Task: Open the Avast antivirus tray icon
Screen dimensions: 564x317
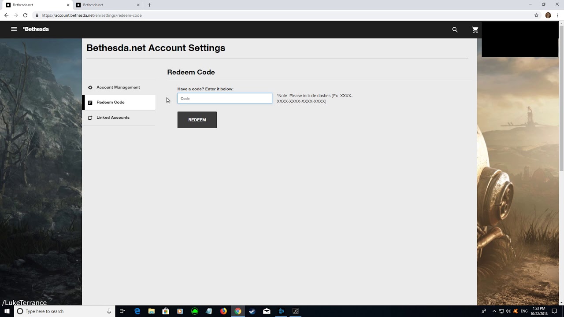Action: click(x=516, y=311)
